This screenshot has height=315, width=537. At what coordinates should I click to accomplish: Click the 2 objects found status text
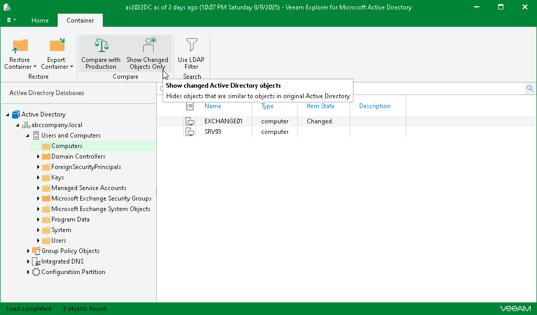(85, 309)
